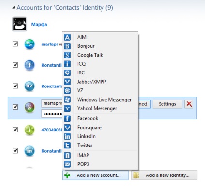The width and height of the screenshot is (205, 189).
Task: Collapse the Accounts for 'Contacts' Identity section
Action: click(14, 7)
